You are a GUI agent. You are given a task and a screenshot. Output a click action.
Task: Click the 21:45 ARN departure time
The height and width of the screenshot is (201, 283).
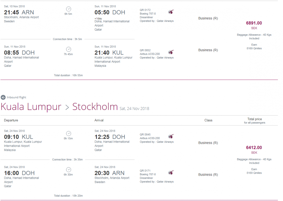(19, 12)
